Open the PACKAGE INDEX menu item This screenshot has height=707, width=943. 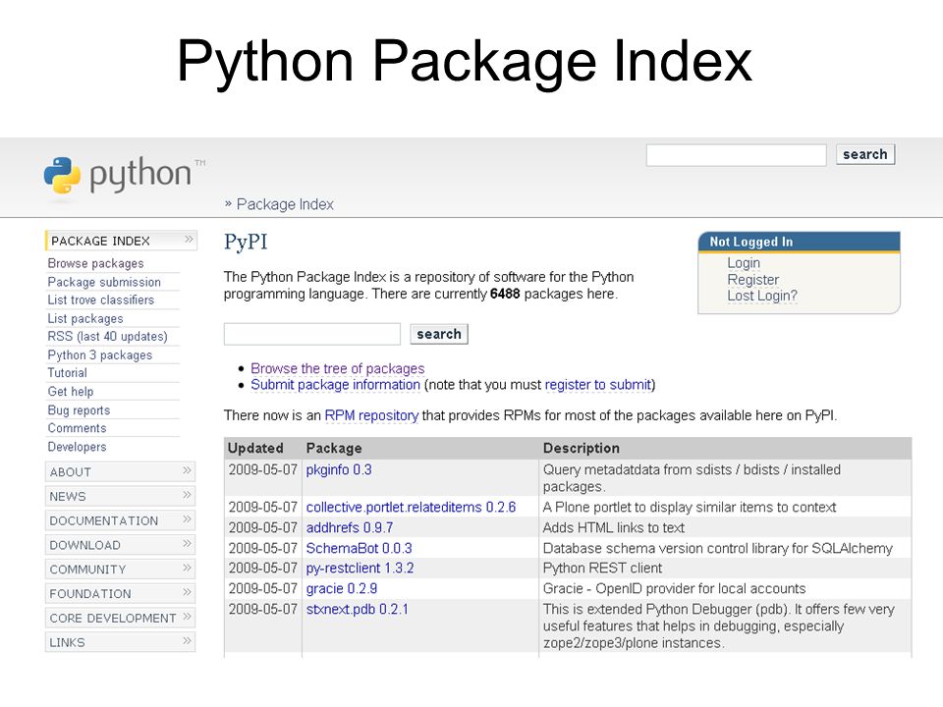click(x=121, y=241)
